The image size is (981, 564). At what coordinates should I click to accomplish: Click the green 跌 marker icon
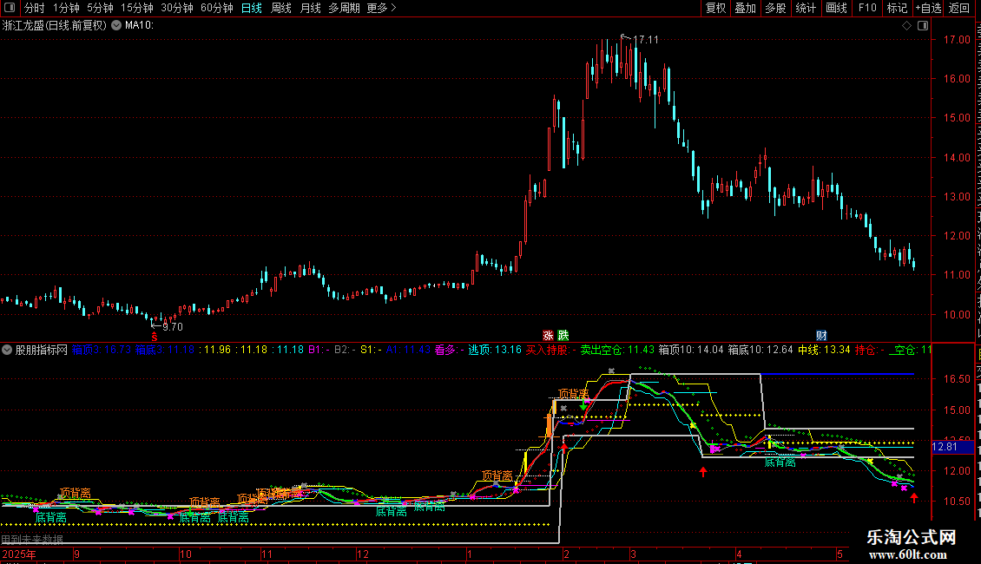pos(563,336)
